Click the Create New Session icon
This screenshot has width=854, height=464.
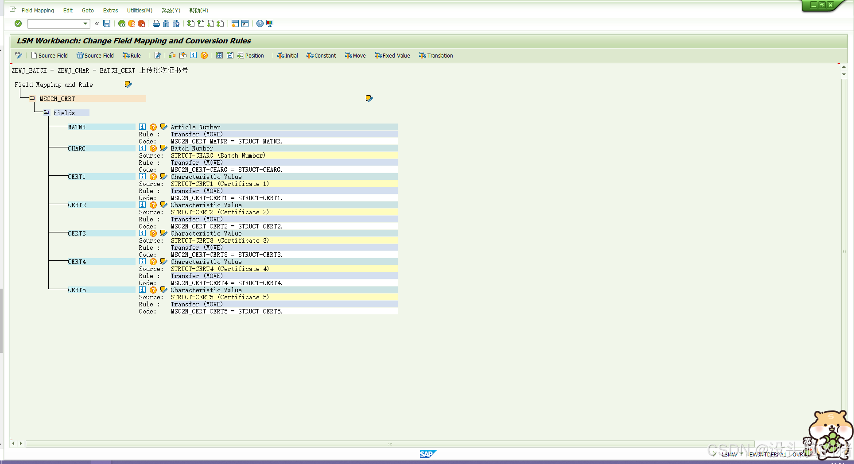[235, 23]
